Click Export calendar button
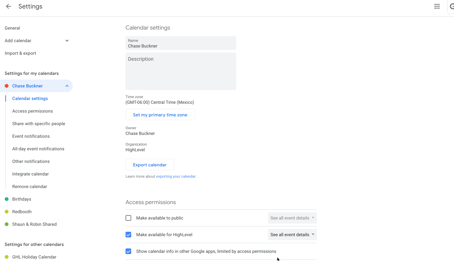 pyautogui.click(x=150, y=164)
